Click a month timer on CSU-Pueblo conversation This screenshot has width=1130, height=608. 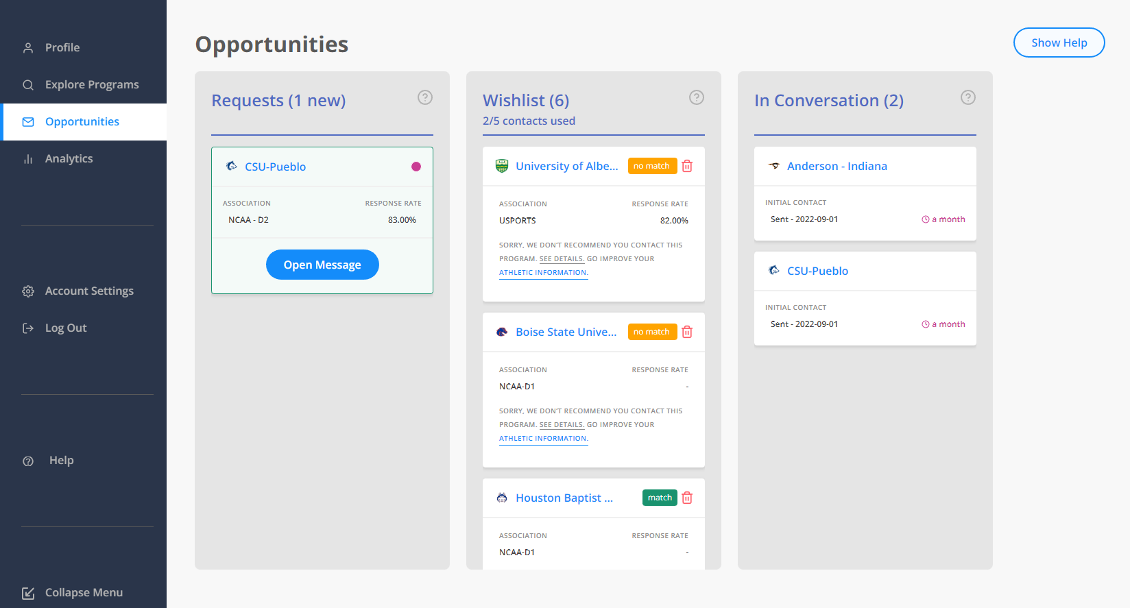(943, 324)
